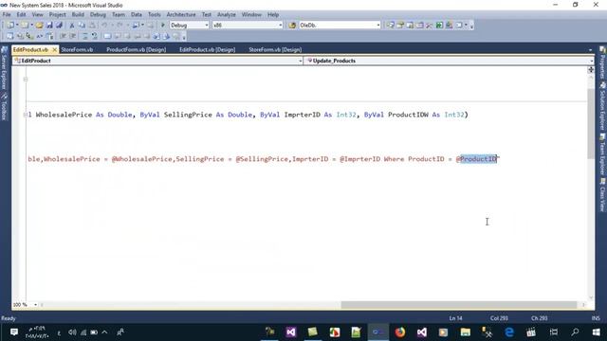Open New Project split-button arrow
Viewport: 607px width, 341px height.
pyautogui.click(x=17, y=26)
